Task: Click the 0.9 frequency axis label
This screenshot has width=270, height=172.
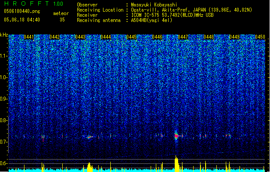Action: point(4,99)
